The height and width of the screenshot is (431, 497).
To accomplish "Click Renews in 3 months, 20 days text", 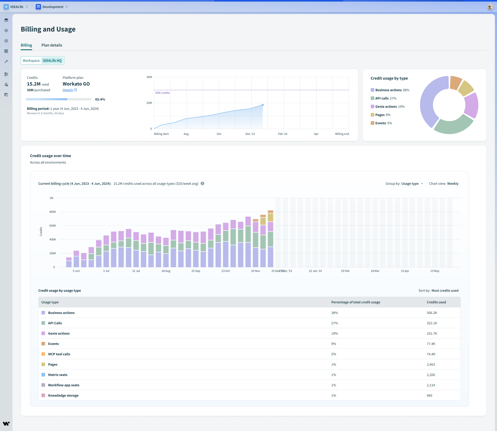I will (x=45, y=113).
